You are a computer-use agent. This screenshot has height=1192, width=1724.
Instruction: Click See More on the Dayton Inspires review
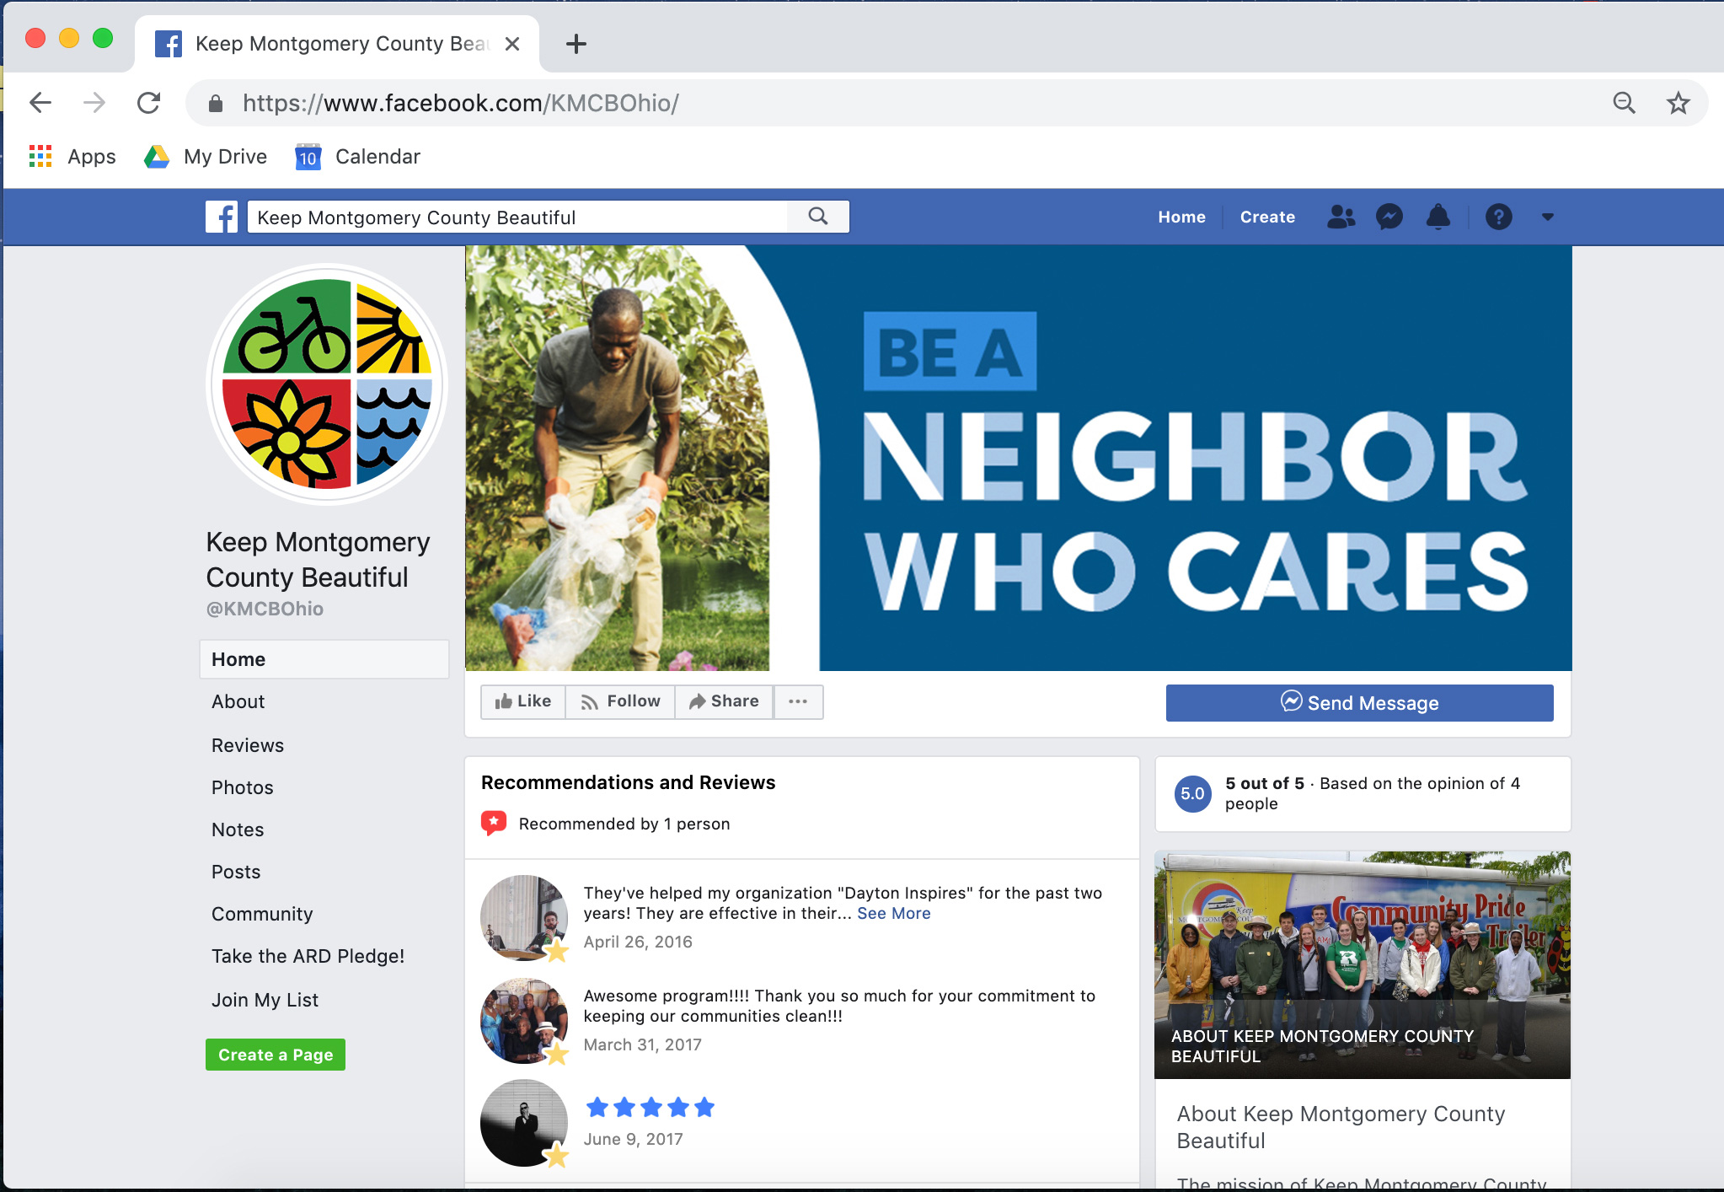click(x=893, y=913)
